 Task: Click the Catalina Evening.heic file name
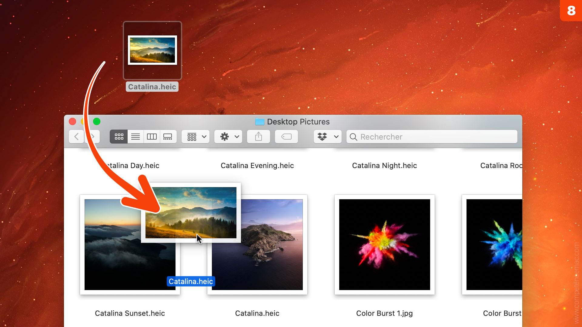(x=257, y=166)
